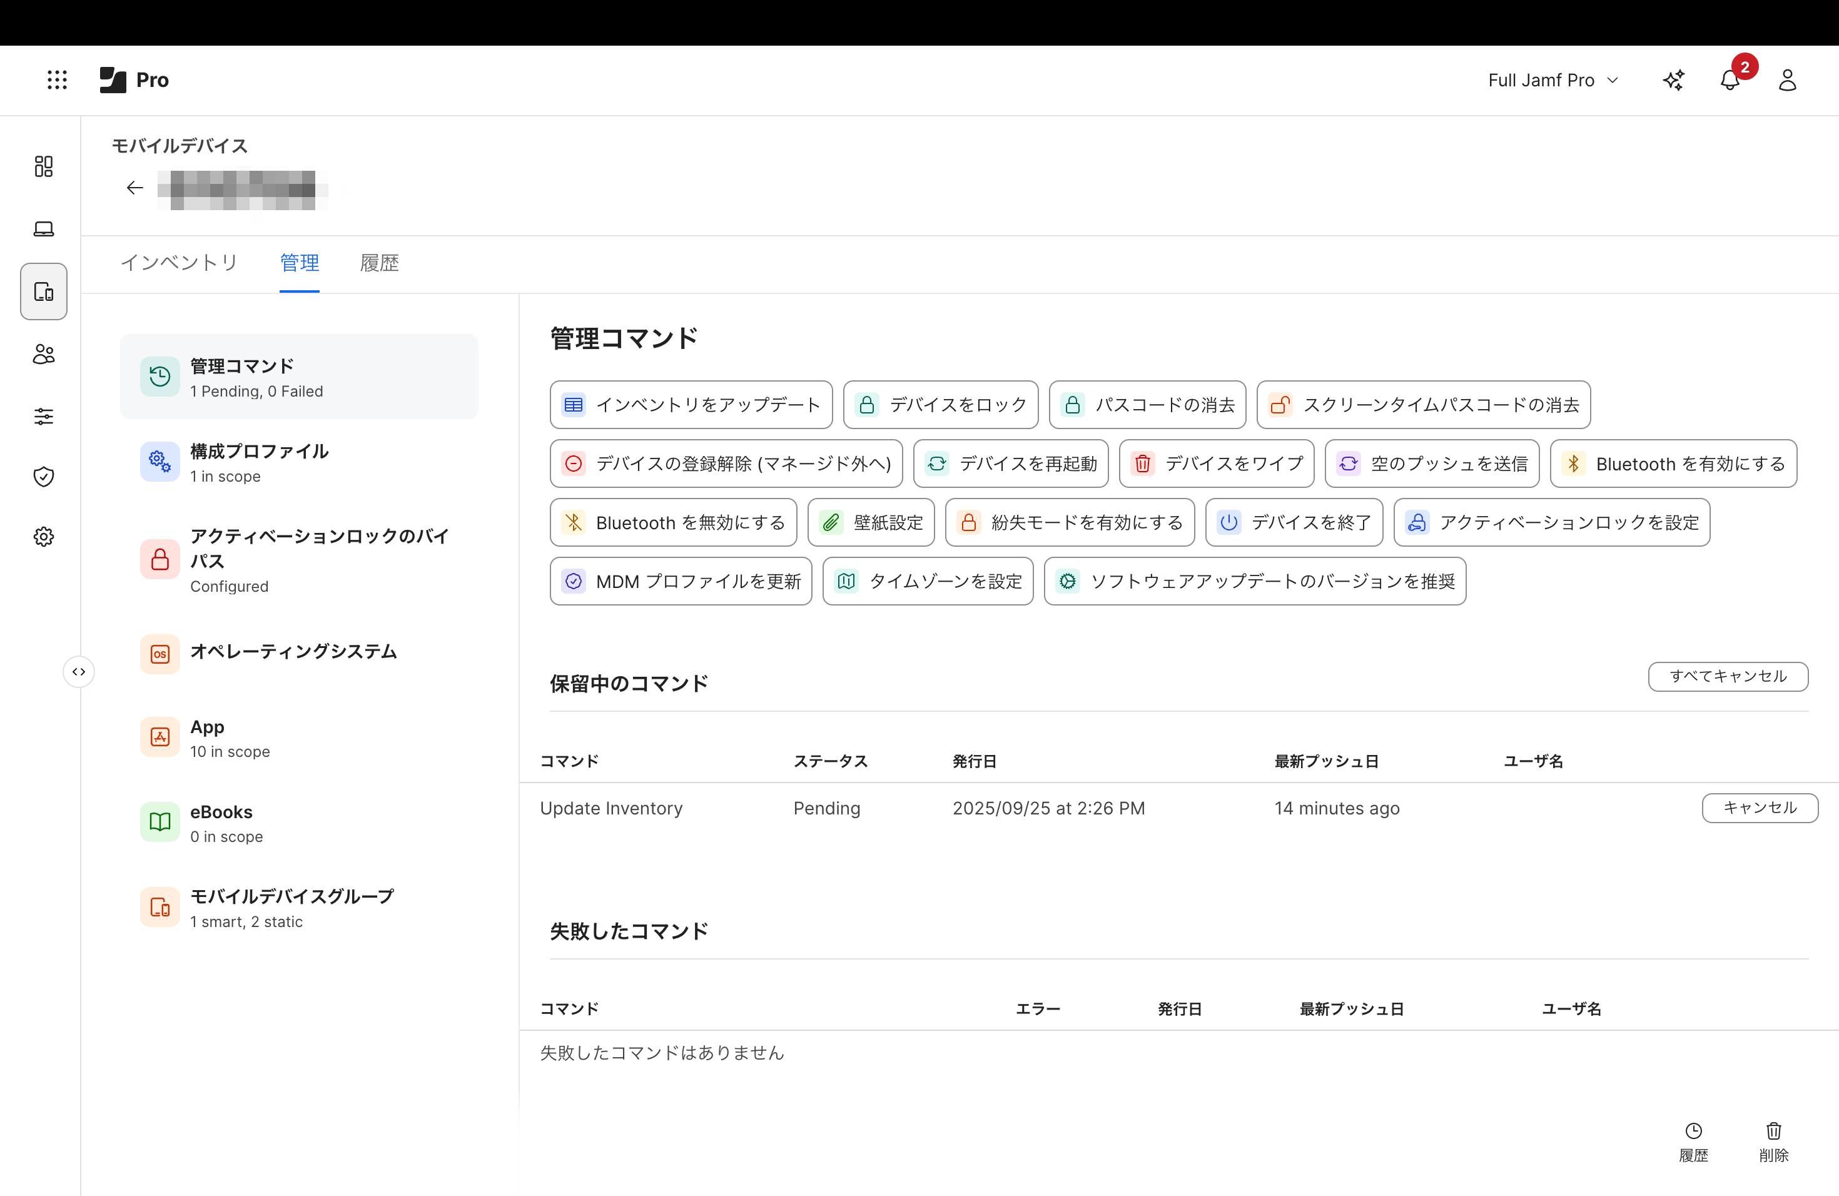Screen dimensions: 1839x1196
Task: Open the user account profile icon
Action: point(1787,80)
